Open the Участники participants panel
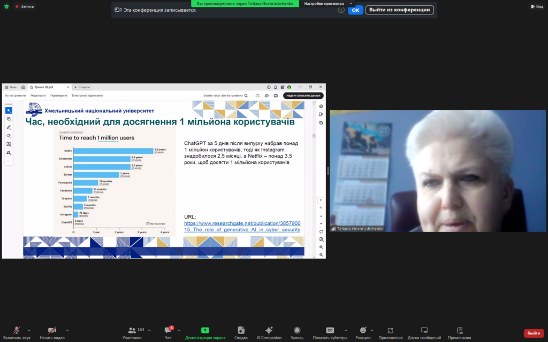 [x=132, y=331]
